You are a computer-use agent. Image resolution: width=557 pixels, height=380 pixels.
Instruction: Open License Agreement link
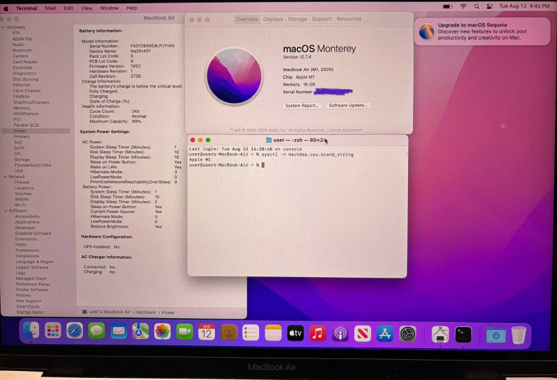[345, 130]
